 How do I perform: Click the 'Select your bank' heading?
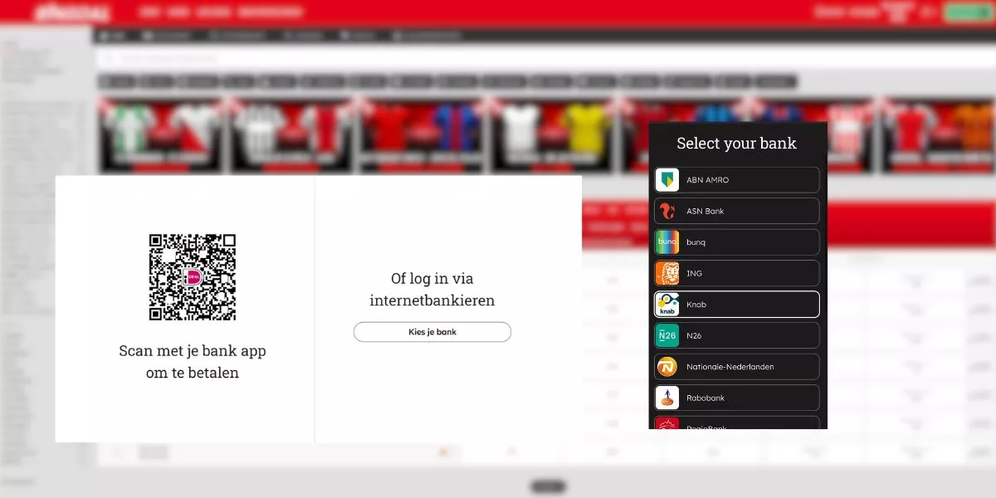(x=736, y=144)
